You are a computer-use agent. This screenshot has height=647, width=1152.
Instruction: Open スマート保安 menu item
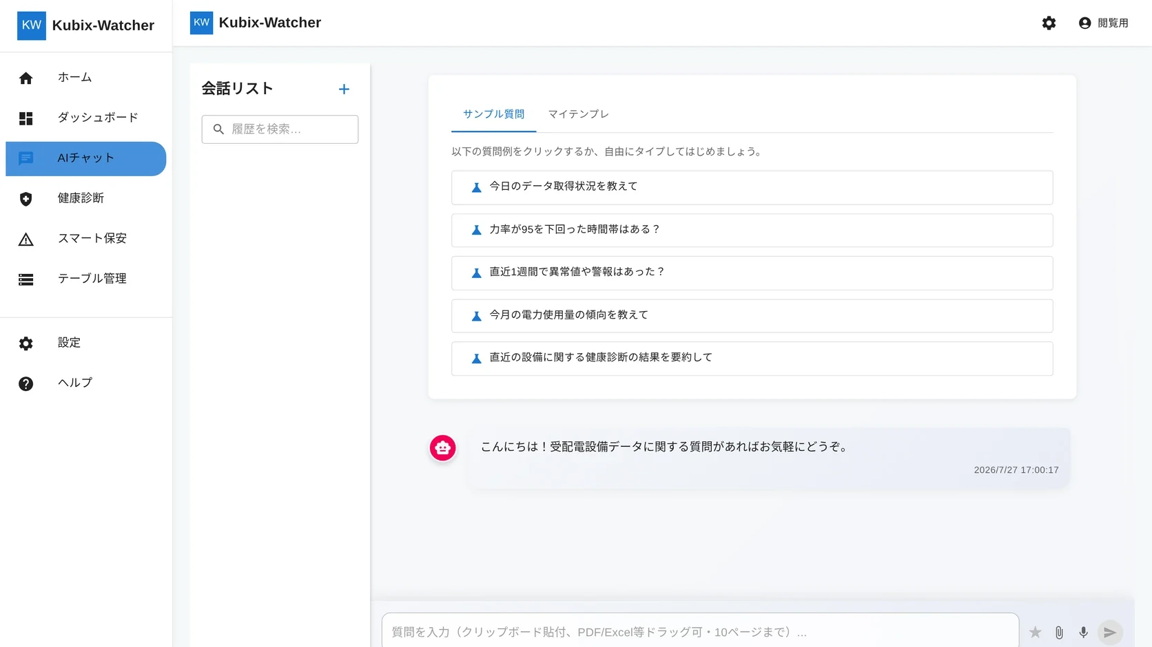click(86, 239)
